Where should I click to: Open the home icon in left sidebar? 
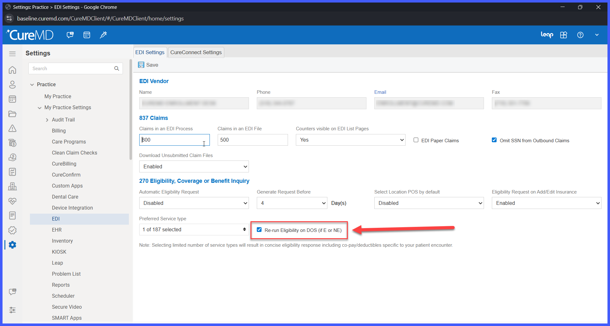pyautogui.click(x=12, y=70)
